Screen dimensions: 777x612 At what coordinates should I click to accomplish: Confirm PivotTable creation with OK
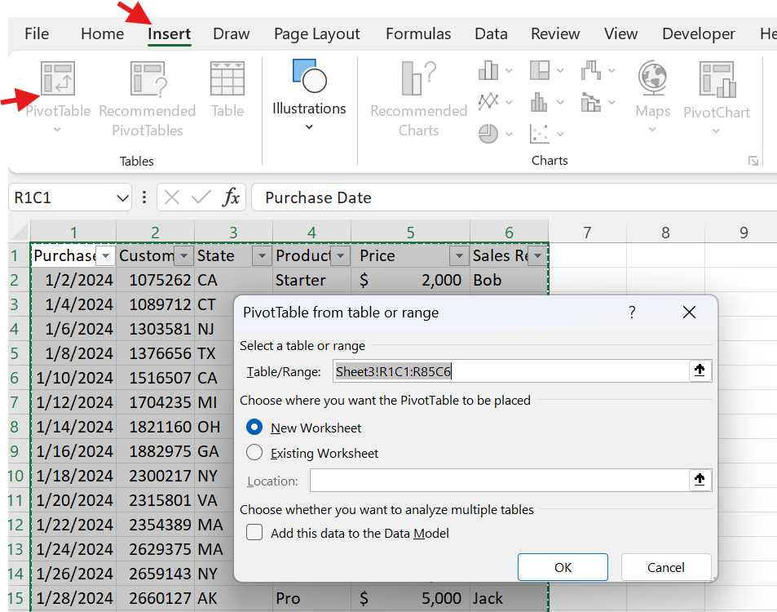562,567
